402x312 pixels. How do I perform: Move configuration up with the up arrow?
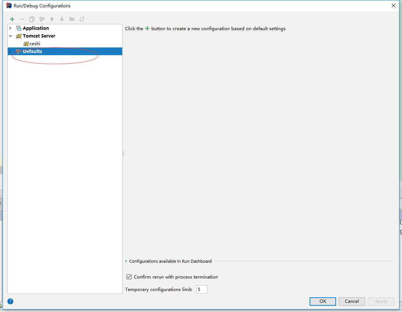click(x=52, y=19)
